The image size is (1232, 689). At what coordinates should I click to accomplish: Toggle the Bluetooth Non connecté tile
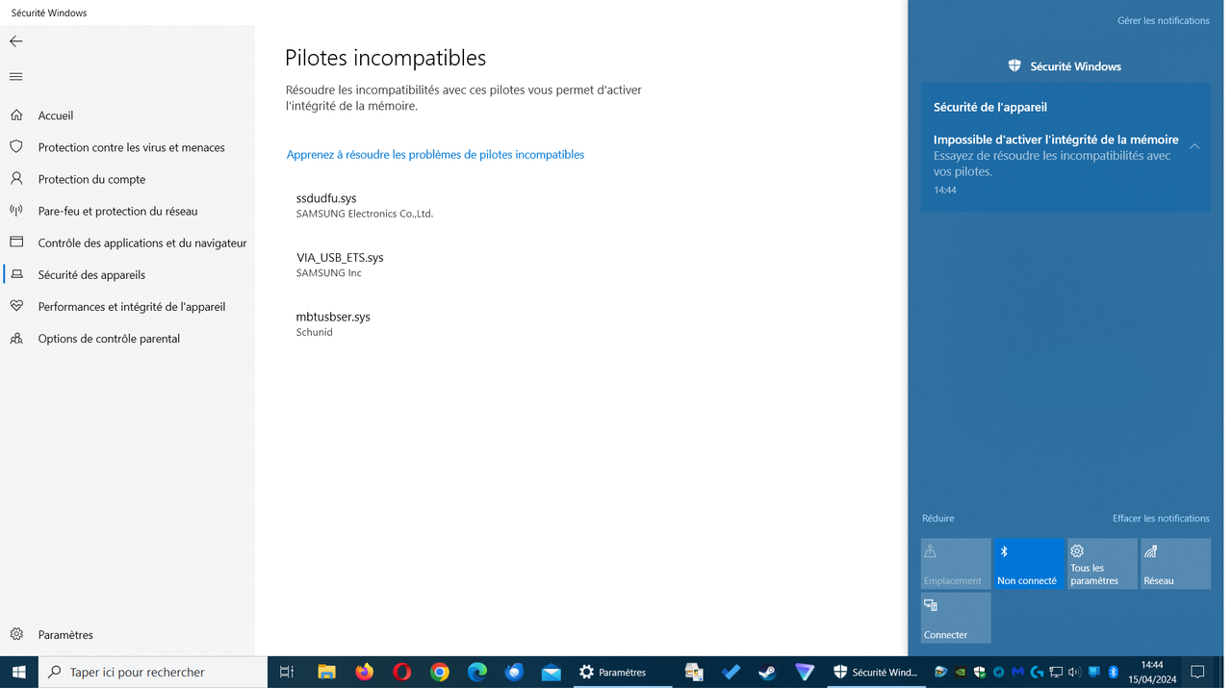point(1029,564)
